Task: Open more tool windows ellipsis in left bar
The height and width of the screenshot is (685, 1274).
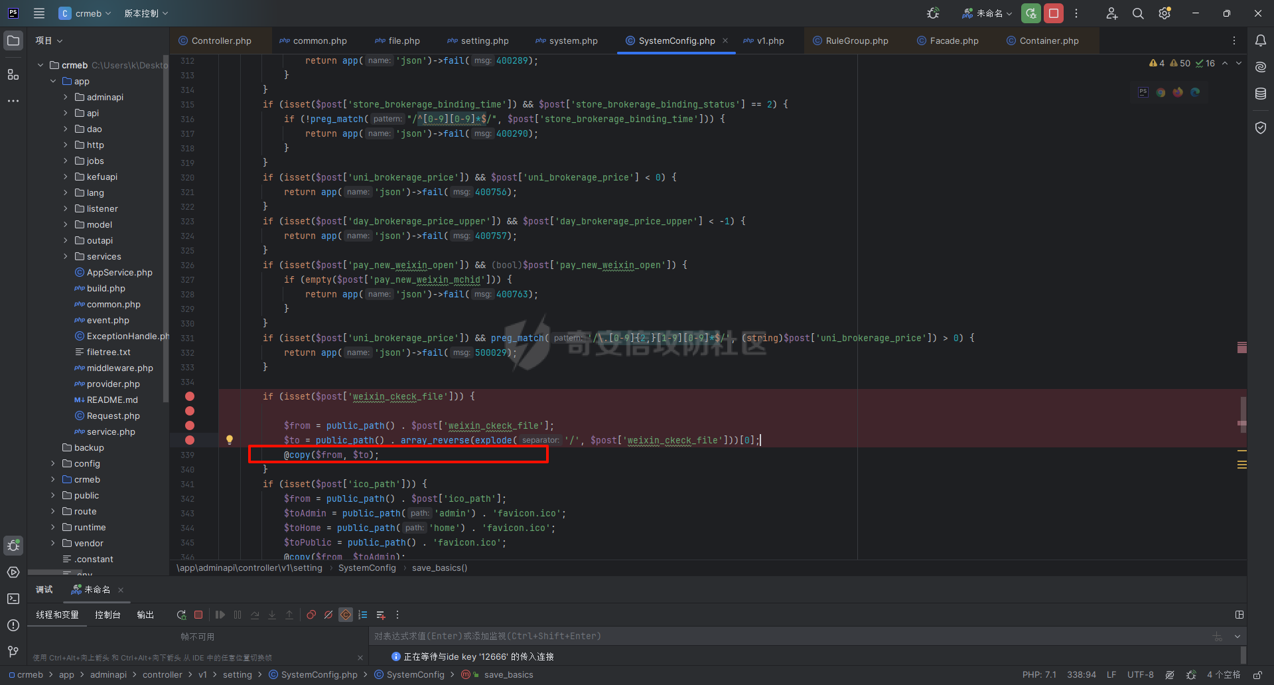Action: point(13,101)
